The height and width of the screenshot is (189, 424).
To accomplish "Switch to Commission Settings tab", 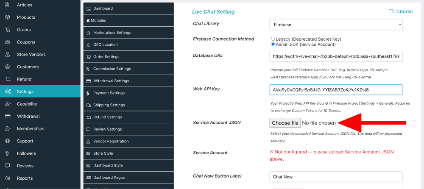I will pos(112,69).
